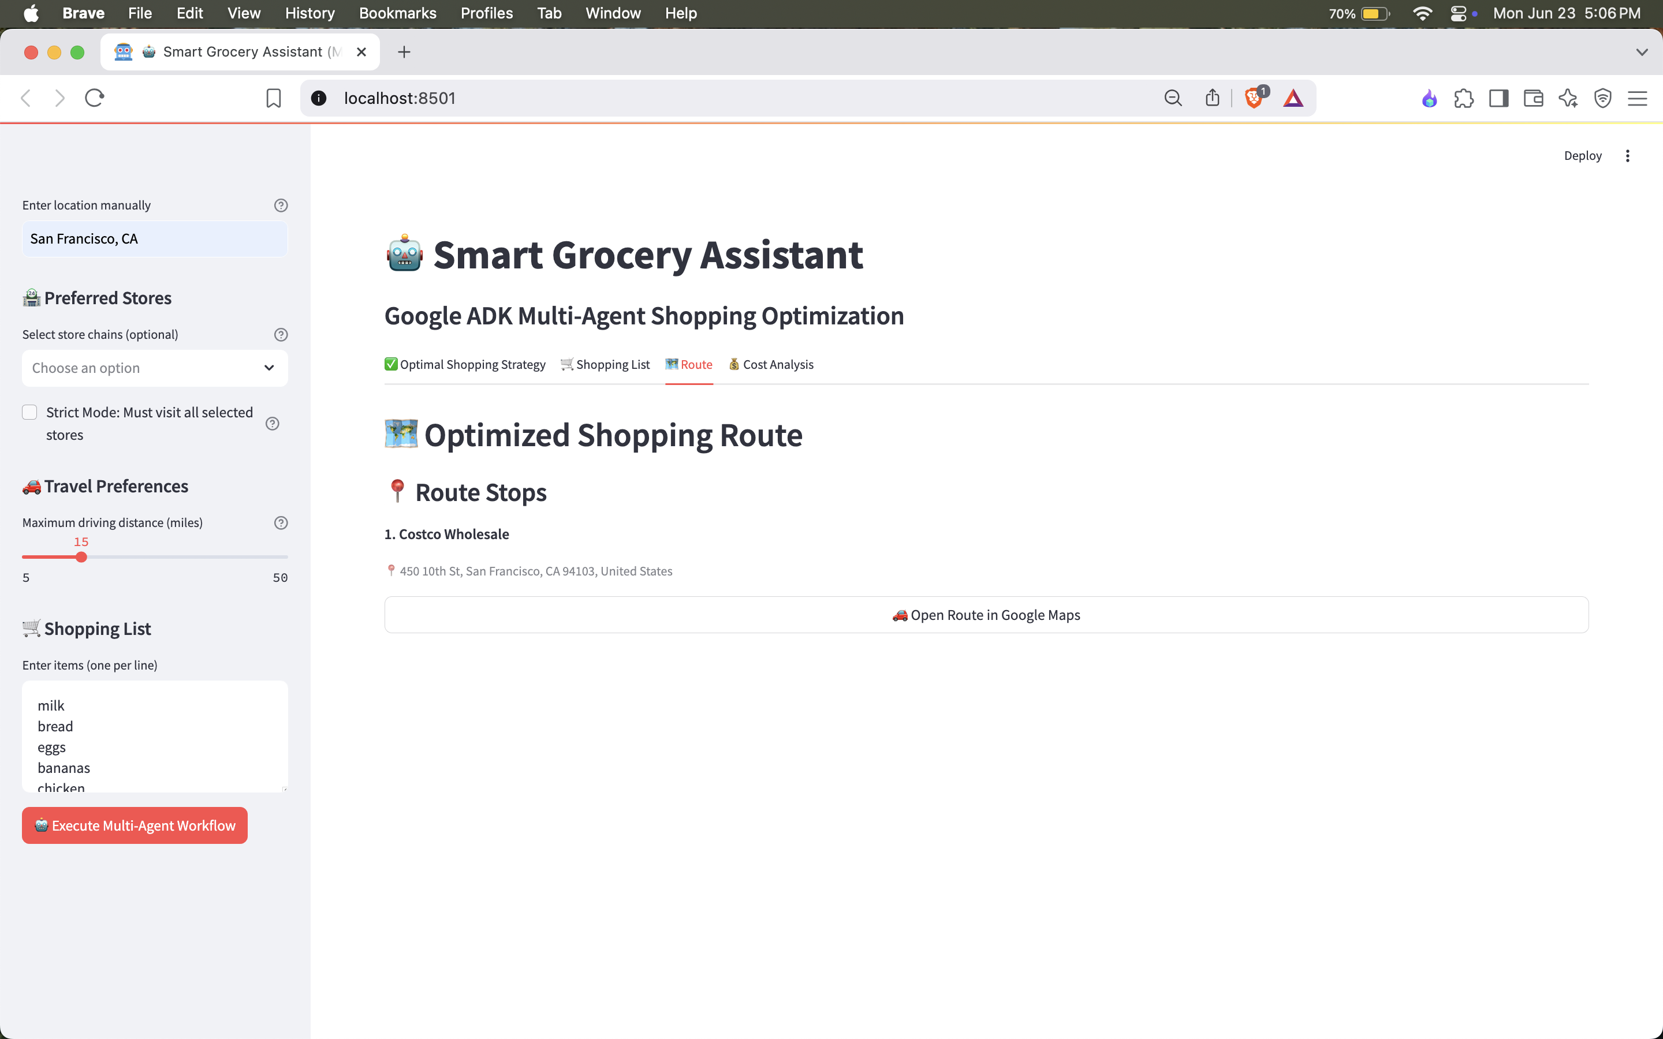
Task: Open the browser extensions puzzle icon
Action: [x=1464, y=98]
